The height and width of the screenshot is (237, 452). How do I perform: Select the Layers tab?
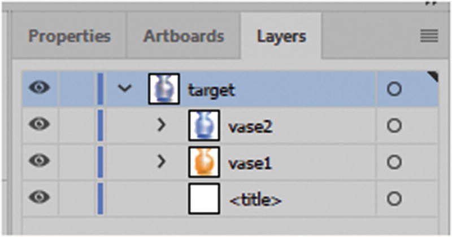coord(281,37)
